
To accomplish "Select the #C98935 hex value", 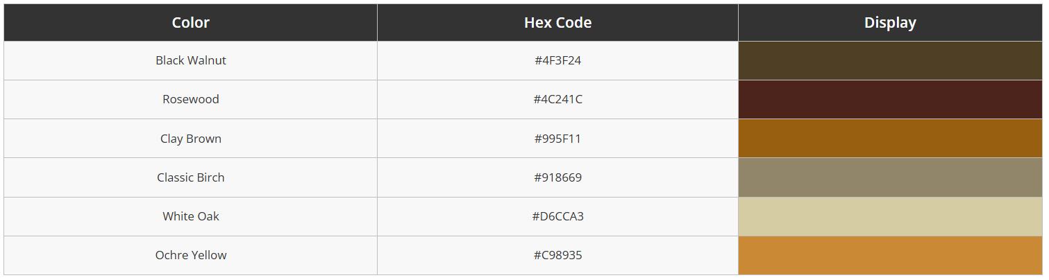I will [x=557, y=255].
